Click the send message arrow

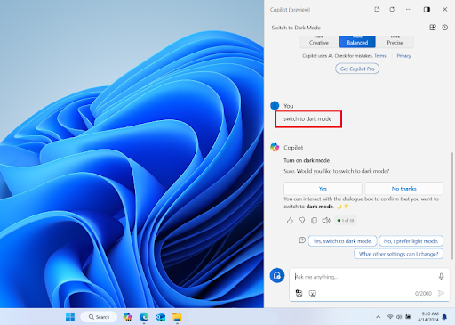tap(441, 293)
